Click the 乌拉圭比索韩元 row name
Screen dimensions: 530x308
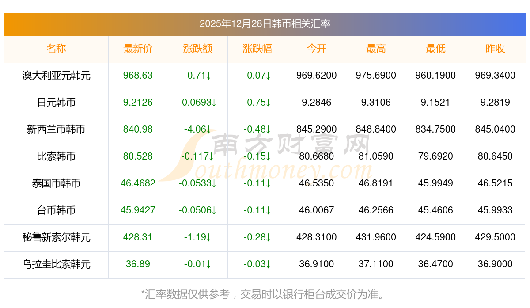click(x=56, y=264)
